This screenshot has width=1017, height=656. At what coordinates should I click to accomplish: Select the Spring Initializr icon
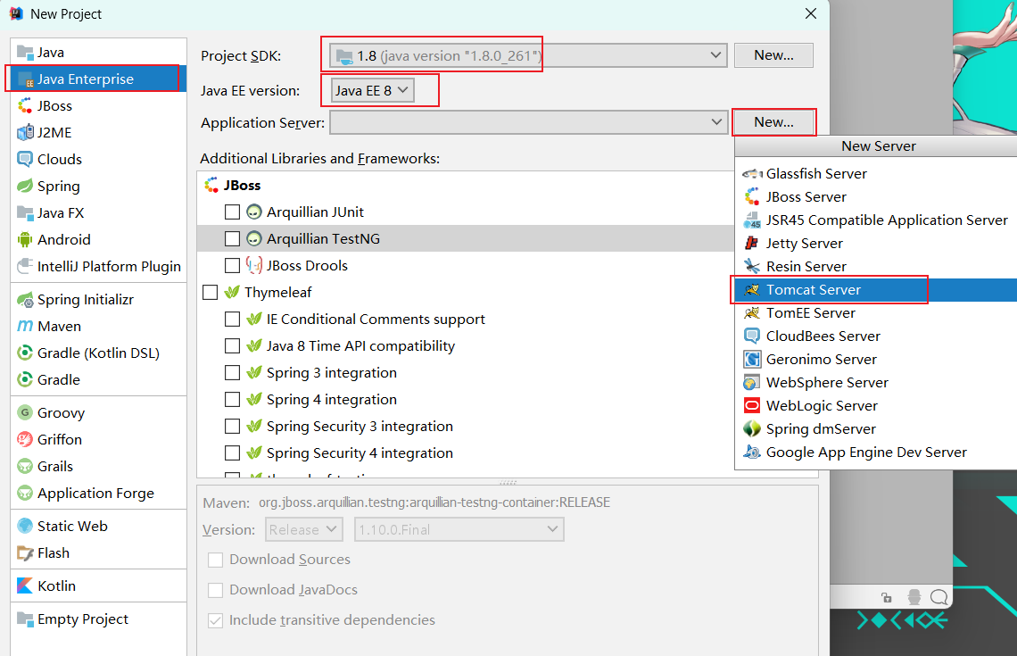coord(25,300)
